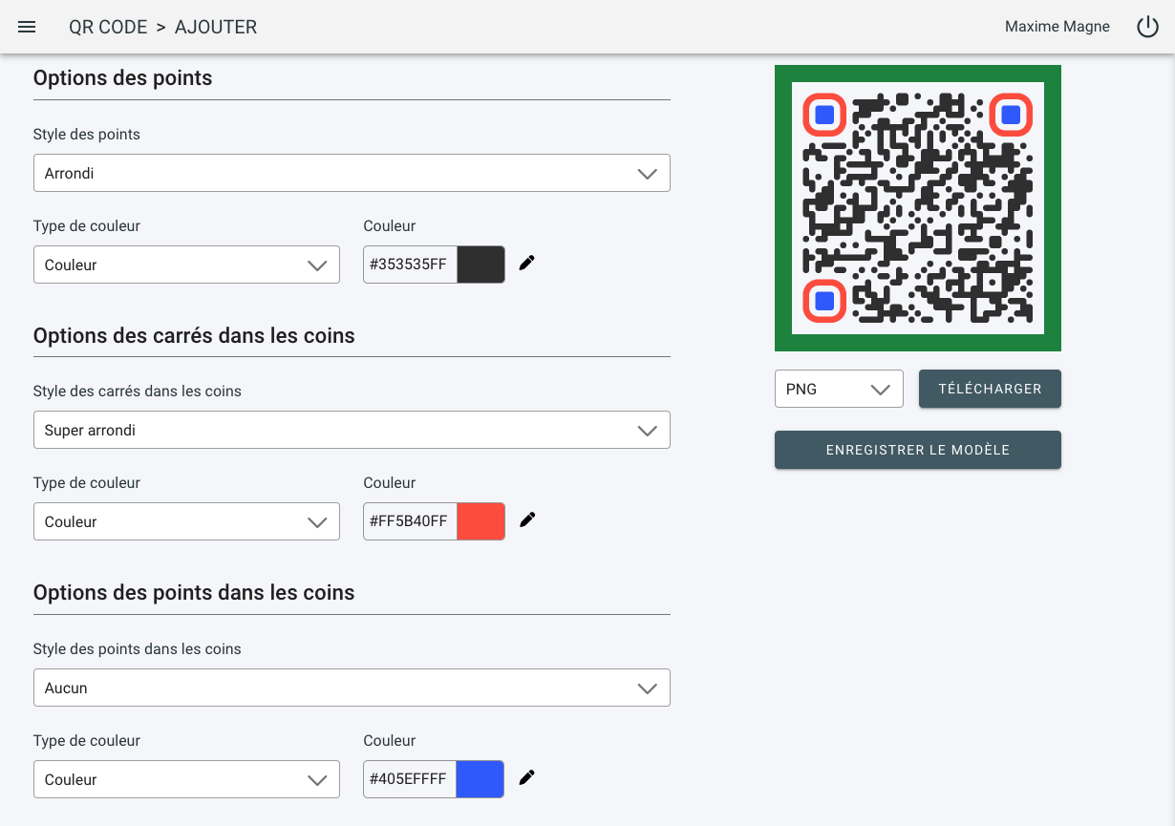Click Options des carrés dans les coins heading
This screenshot has width=1175, height=826.
(194, 335)
